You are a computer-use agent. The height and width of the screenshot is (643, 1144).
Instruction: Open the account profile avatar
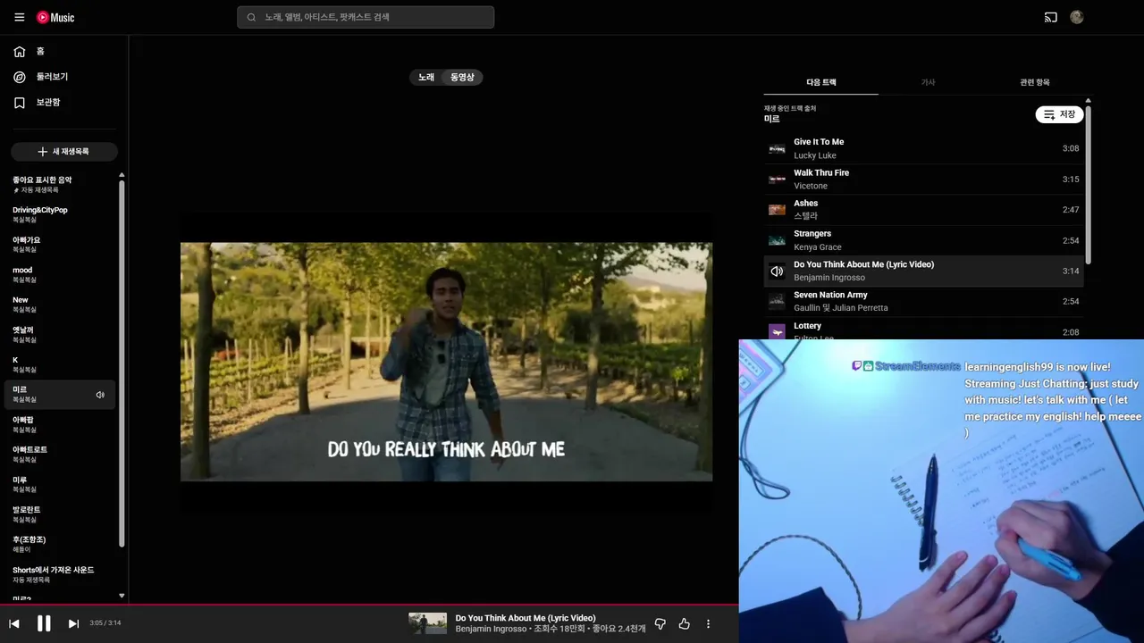pos(1077,17)
